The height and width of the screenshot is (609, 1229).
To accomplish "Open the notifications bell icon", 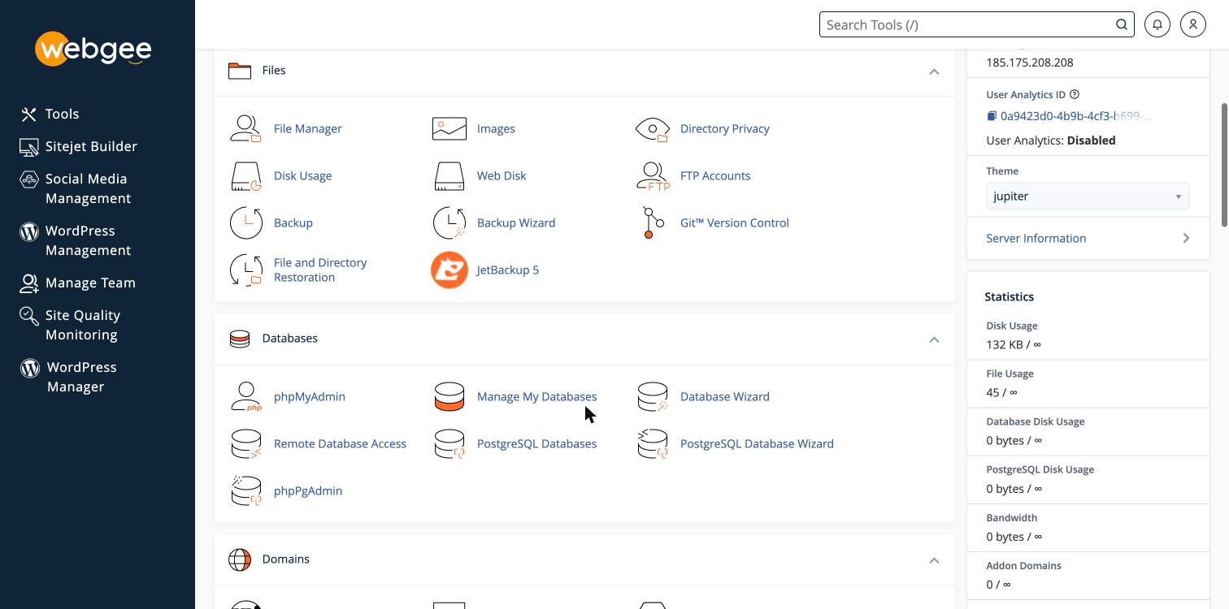I will [1157, 24].
